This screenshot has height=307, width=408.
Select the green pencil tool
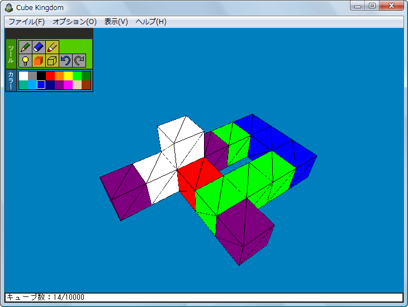pyautogui.click(x=25, y=47)
